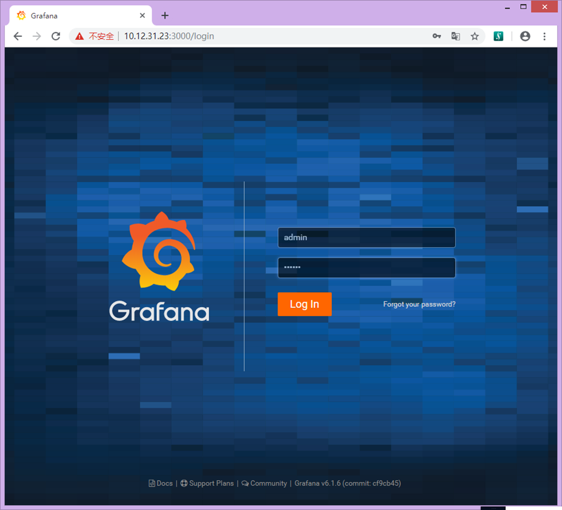Click the Grafana favicon in tab
Viewport: 562px width, 510px height.
coord(22,16)
